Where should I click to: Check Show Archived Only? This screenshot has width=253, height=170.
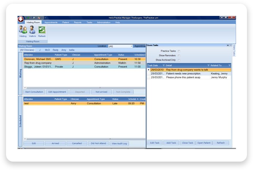coord(179,60)
